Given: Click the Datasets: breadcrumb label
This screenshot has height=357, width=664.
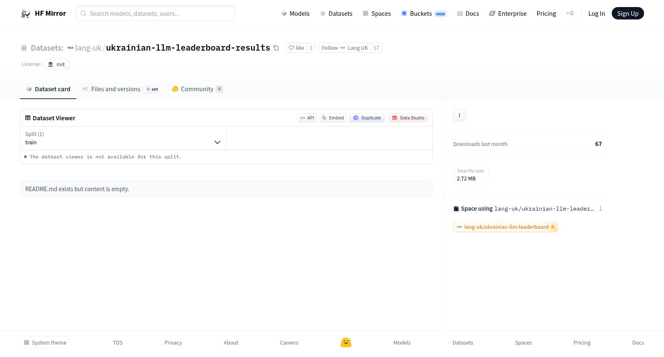Looking at the screenshot, I should (47, 48).
